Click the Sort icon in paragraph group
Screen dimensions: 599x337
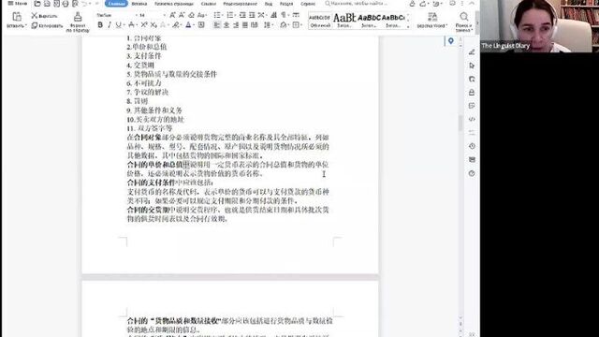click(274, 15)
